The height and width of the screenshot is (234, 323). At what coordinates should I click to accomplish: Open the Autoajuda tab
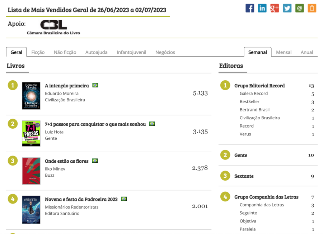[x=97, y=52]
